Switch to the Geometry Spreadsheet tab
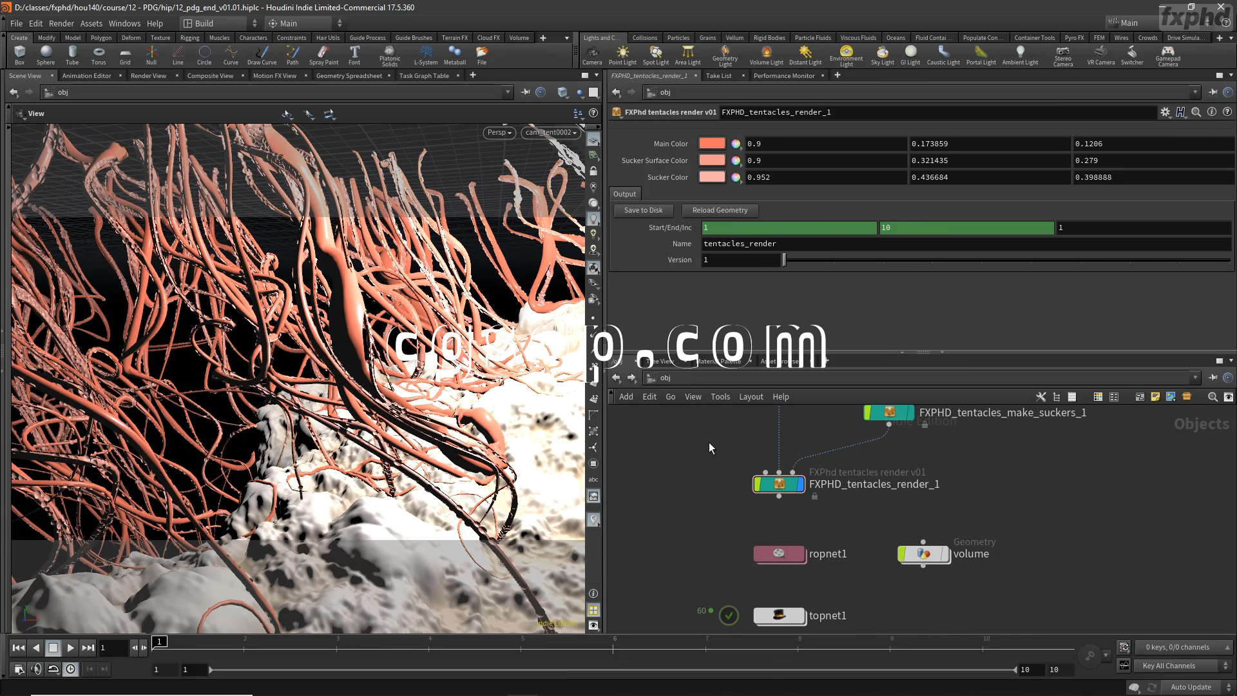The image size is (1237, 696). coord(349,75)
